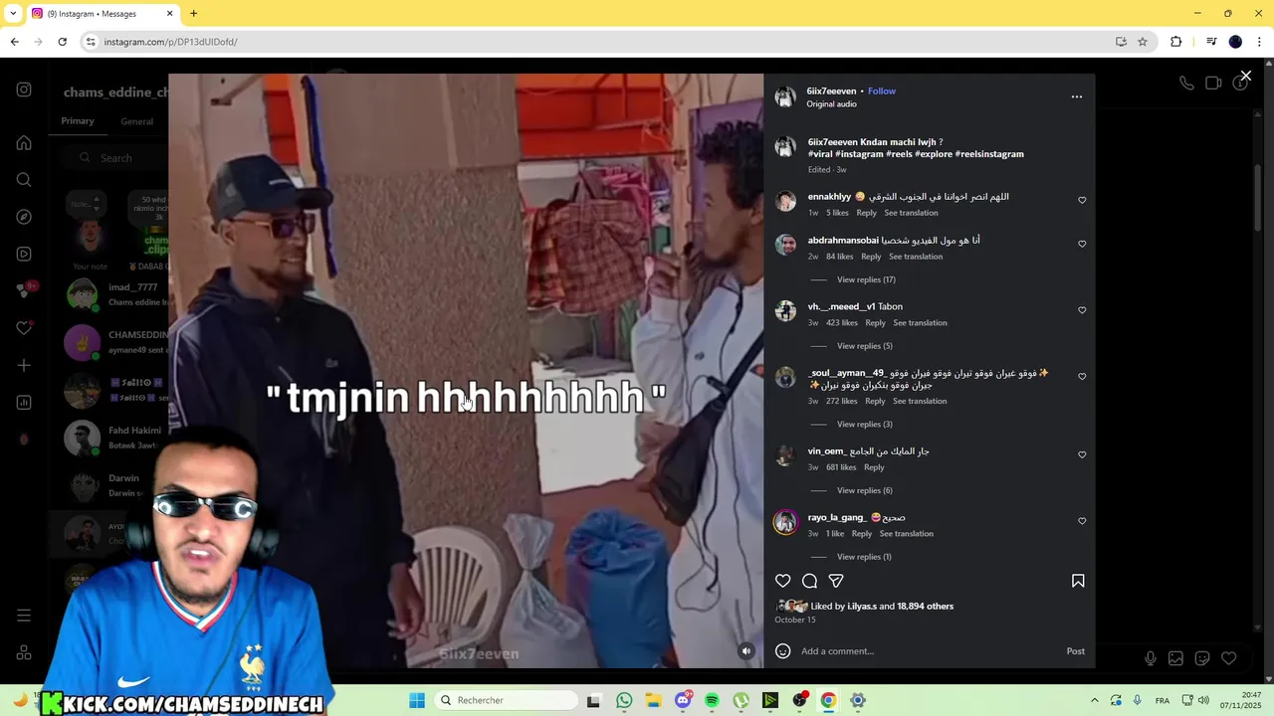Reply to ennakhlyy's comment

(x=866, y=213)
